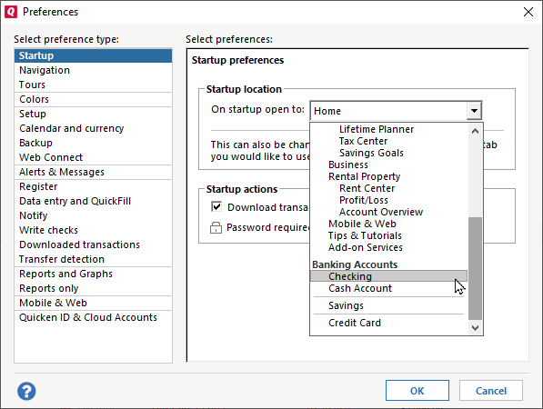543x409 pixels.
Task: Click the Startup preferences heading
Action: click(237, 60)
